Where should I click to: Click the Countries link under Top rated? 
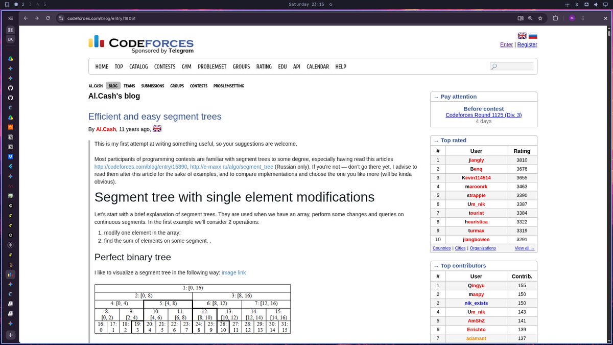[x=441, y=248]
